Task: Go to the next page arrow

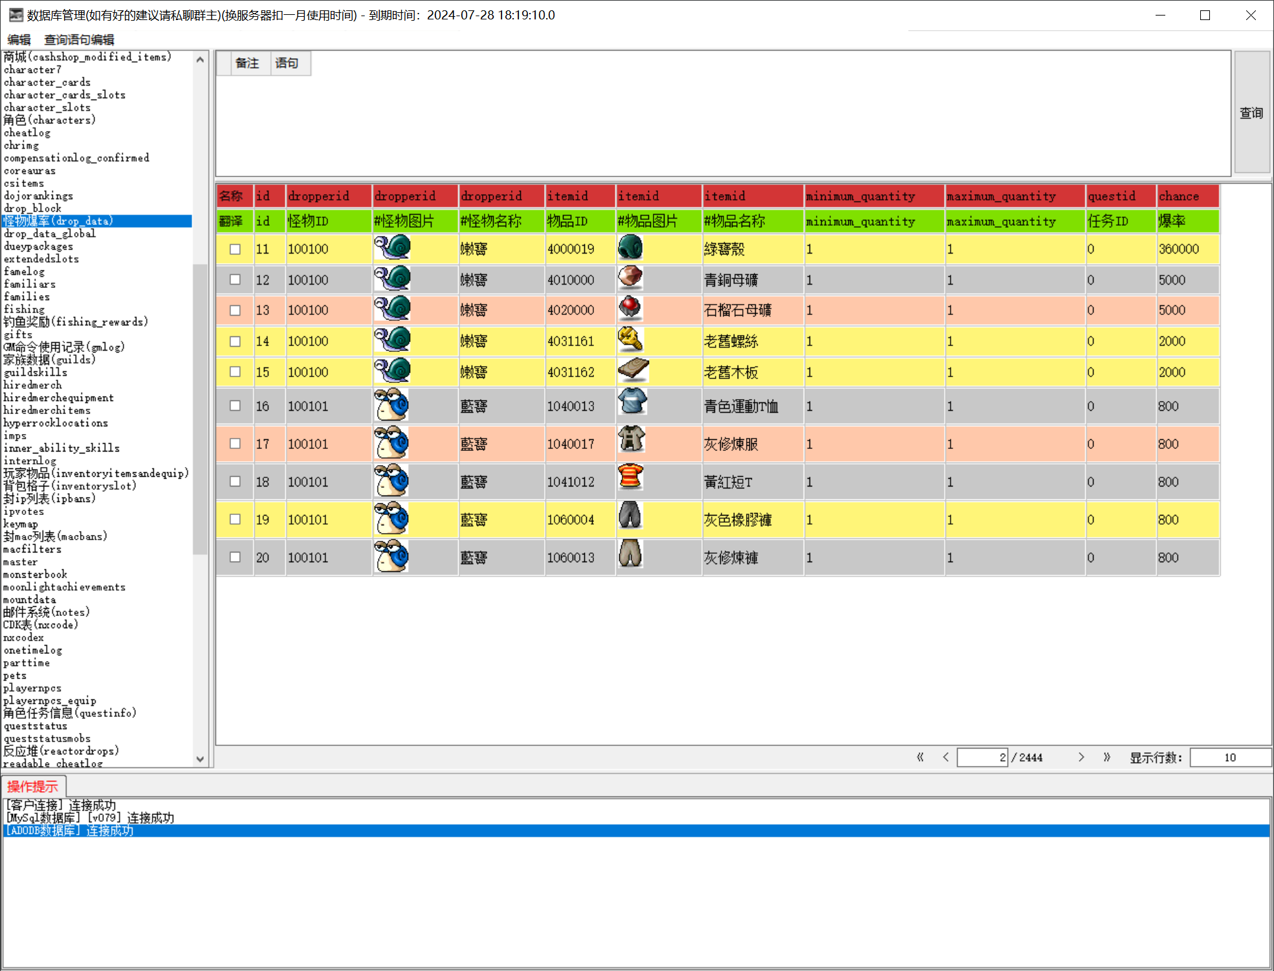Action: 1081,757
